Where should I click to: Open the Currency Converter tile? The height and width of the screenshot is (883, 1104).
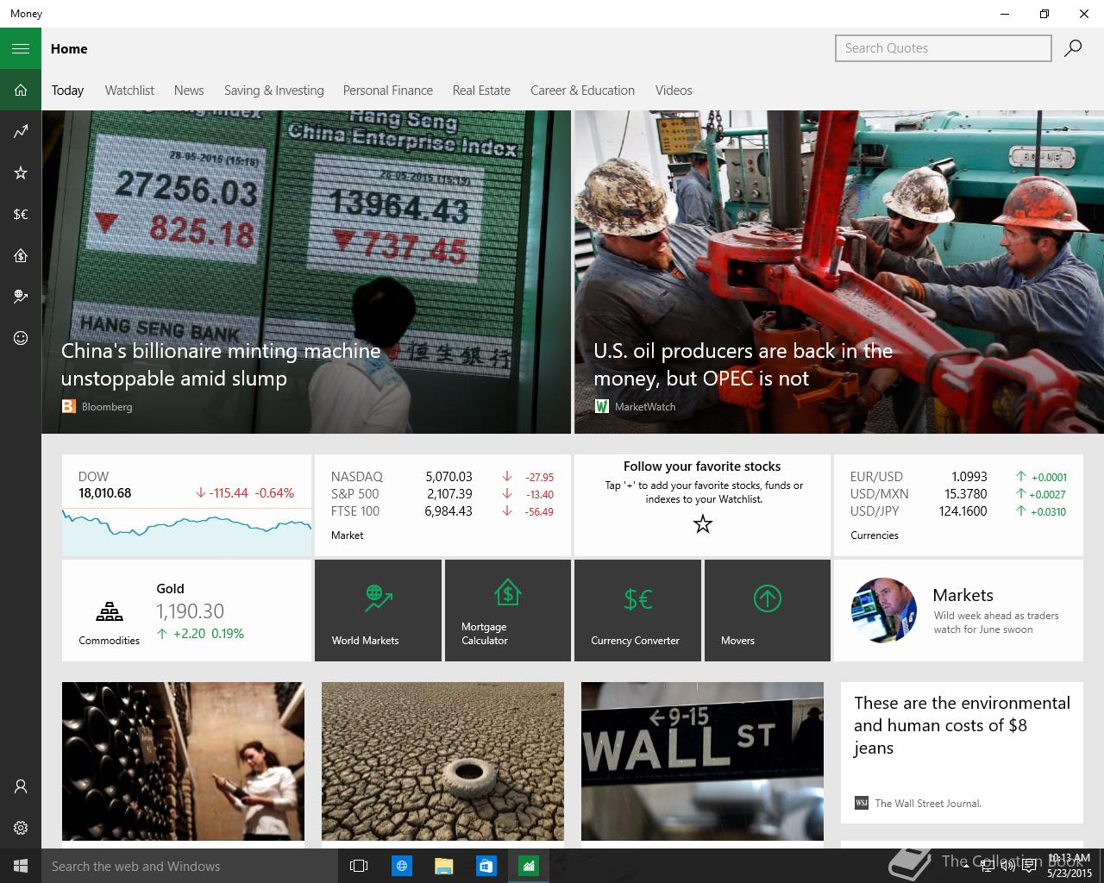tap(638, 611)
